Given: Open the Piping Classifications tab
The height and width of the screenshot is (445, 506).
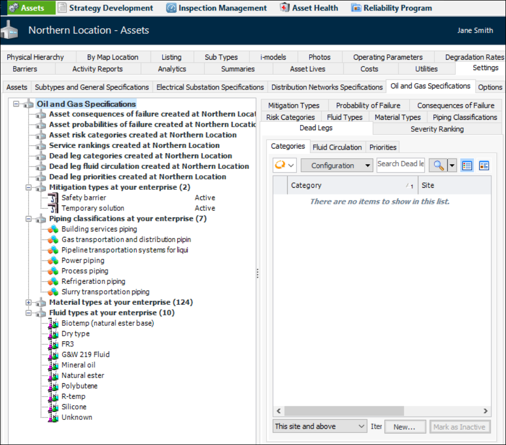Looking at the screenshot, I should pos(465,117).
